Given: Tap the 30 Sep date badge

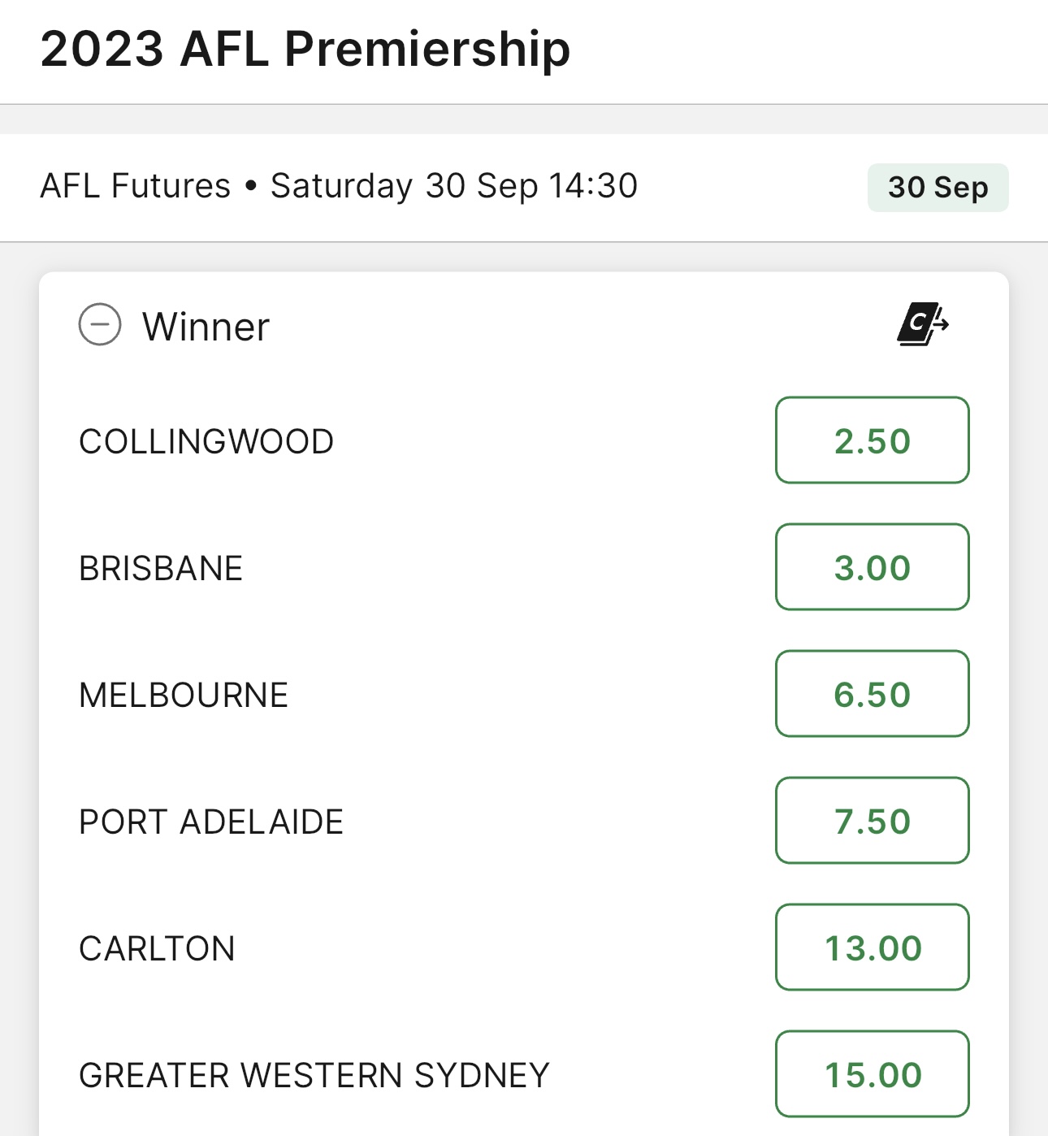Looking at the screenshot, I should (938, 188).
